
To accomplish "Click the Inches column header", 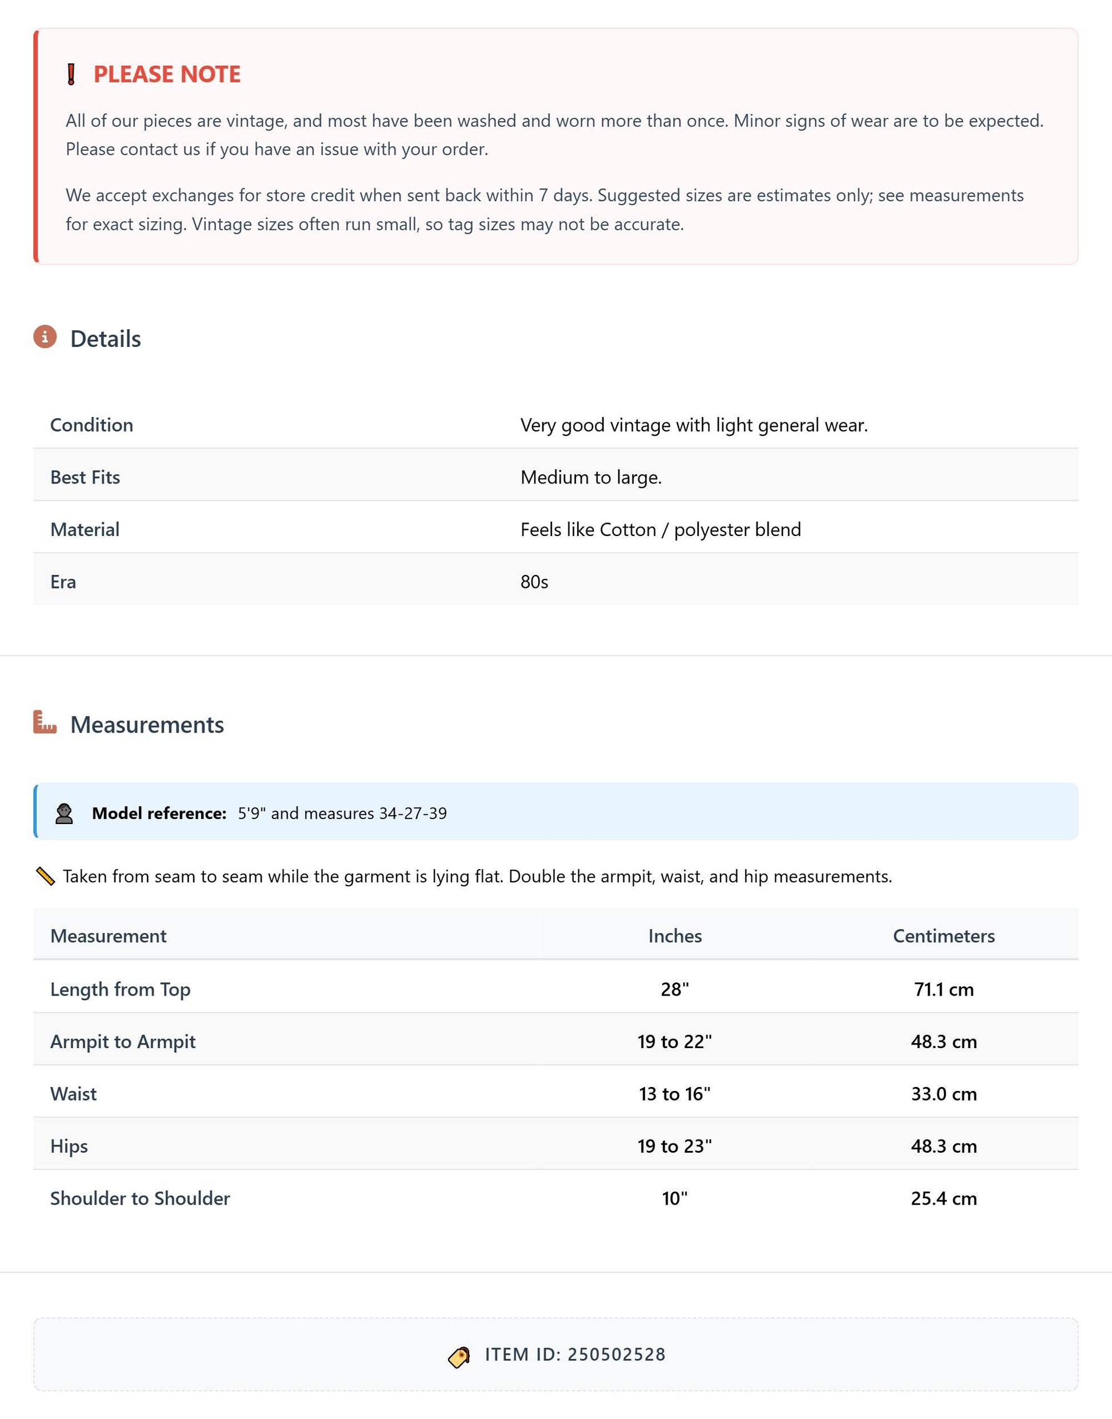I will coord(675,936).
